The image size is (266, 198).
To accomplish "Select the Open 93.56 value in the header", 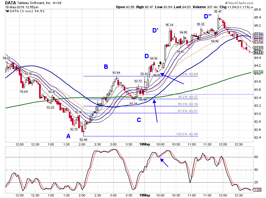I will tap(125, 7).
